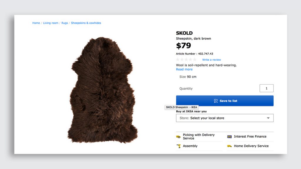301x169 pixels.
Task: Rate the product with the first star
Action: [178, 59]
